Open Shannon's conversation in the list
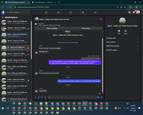 (15, 29)
